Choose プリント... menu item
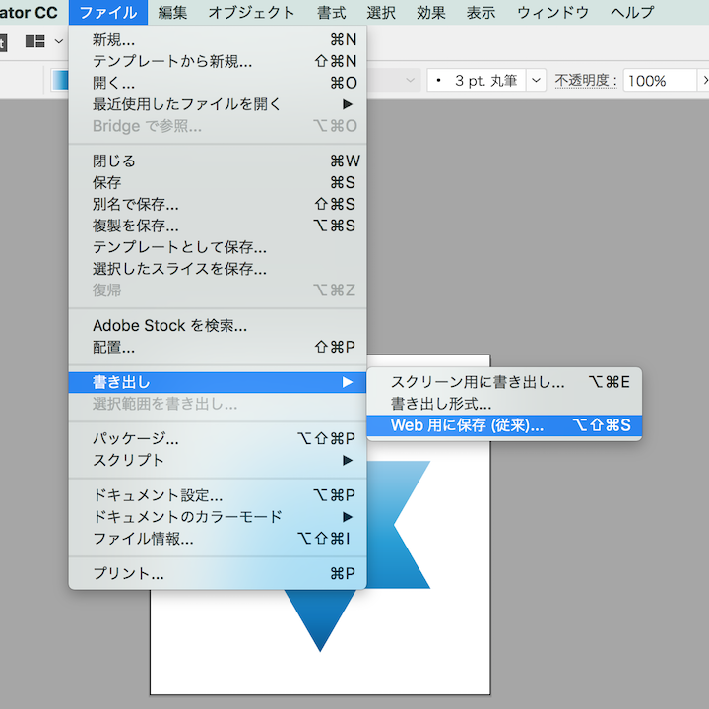Viewport: 709px width, 709px height. (218, 574)
